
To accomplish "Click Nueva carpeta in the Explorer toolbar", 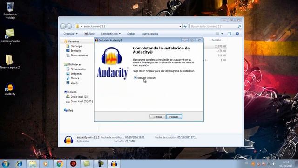I will pyautogui.click(x=149, y=34).
